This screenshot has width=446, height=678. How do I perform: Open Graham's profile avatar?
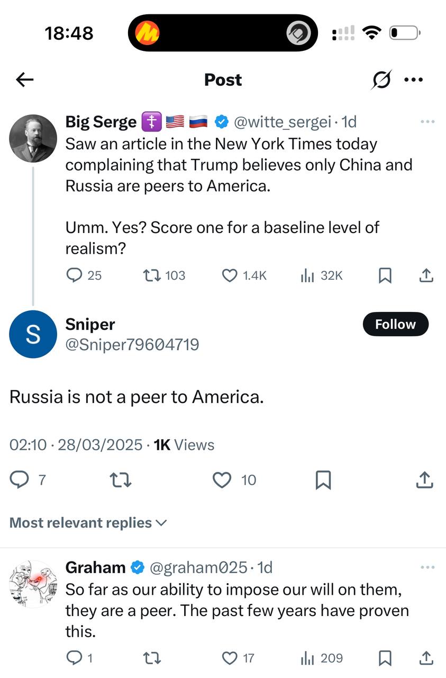pos(33,584)
